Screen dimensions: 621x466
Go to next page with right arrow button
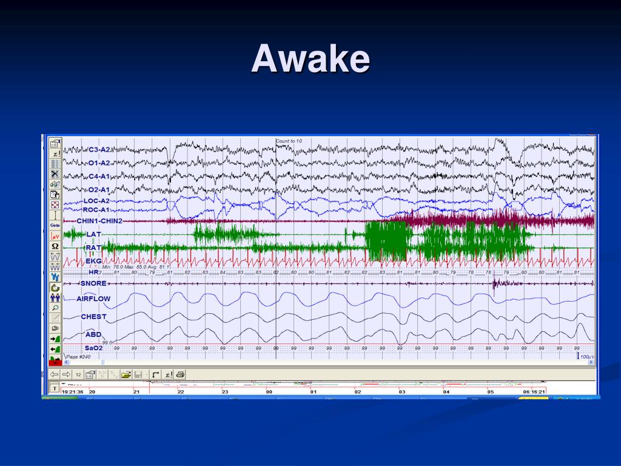point(67,374)
